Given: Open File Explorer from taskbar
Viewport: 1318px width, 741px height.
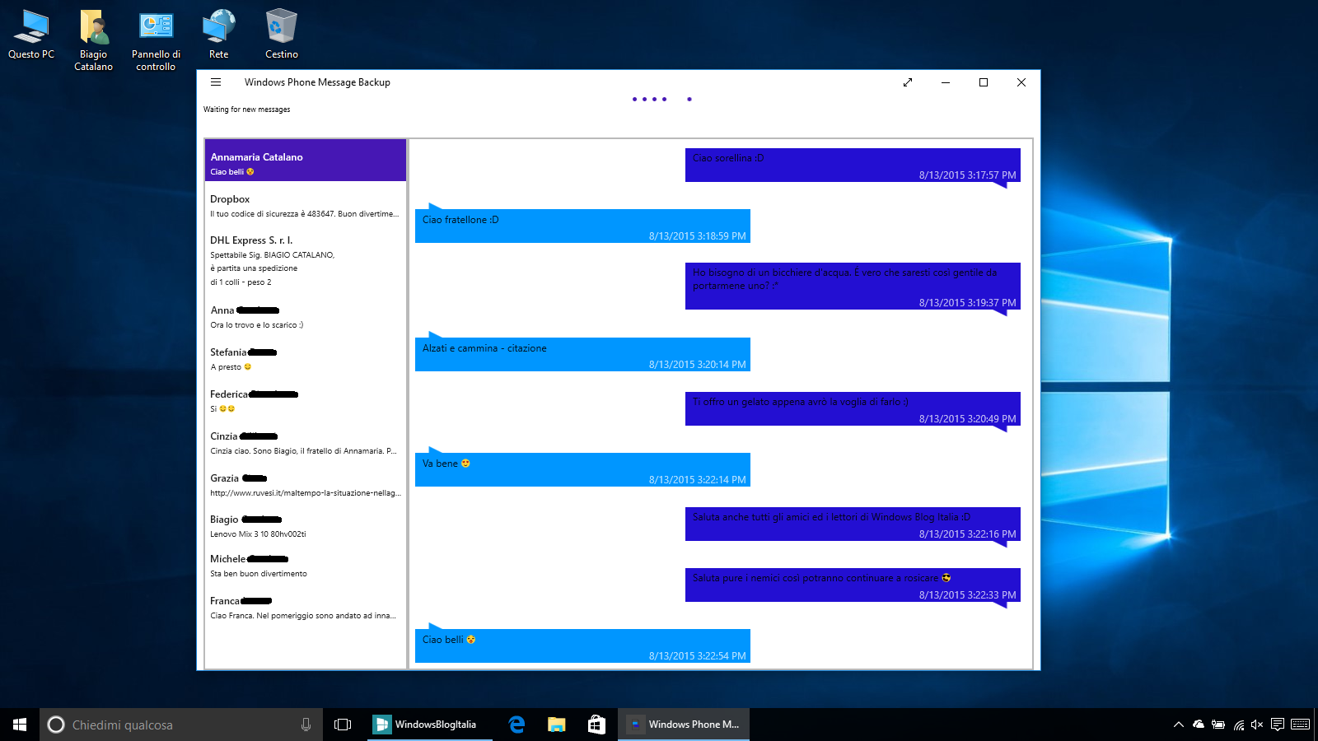Looking at the screenshot, I should pyautogui.click(x=557, y=725).
